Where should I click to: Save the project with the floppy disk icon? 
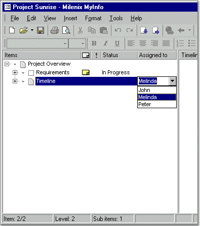41,30
